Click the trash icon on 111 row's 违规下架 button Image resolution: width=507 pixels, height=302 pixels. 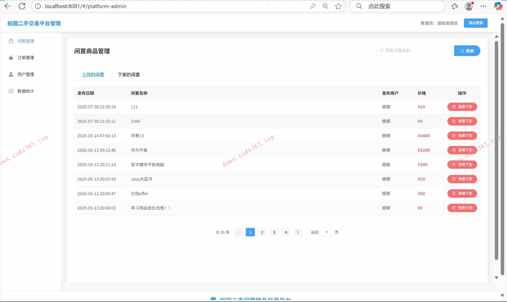click(x=454, y=107)
